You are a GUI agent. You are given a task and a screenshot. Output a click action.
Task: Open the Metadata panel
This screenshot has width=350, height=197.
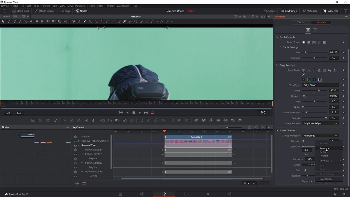(310, 11)
